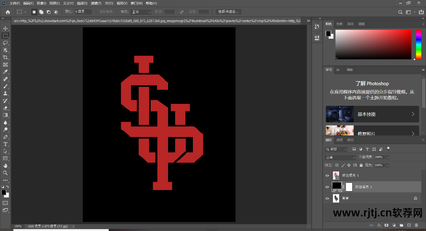Open the marquee tool preset dropdown
Image resolution: width=426 pixels, height=231 pixels.
point(21,12)
